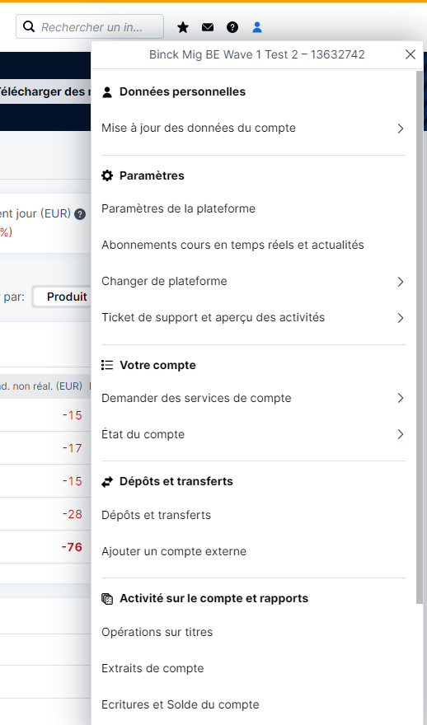427x725 pixels.
Task: Click the help question mark icon in header
Action: point(232,27)
